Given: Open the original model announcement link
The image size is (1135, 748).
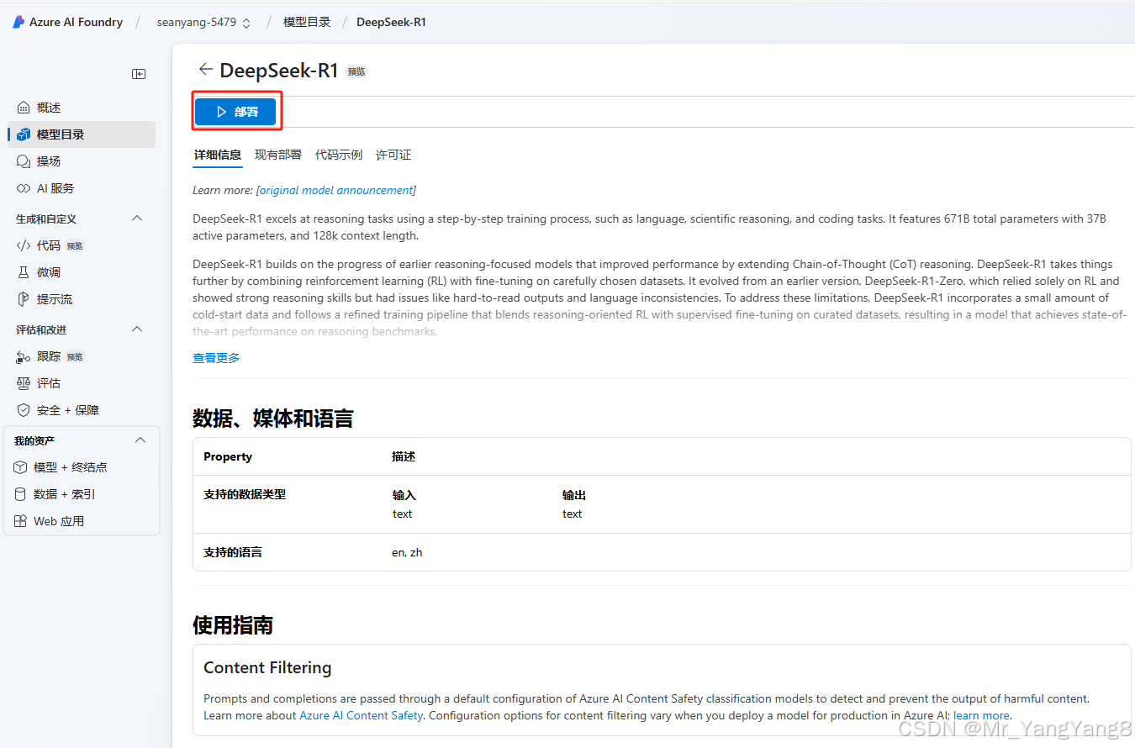Looking at the screenshot, I should (x=336, y=191).
